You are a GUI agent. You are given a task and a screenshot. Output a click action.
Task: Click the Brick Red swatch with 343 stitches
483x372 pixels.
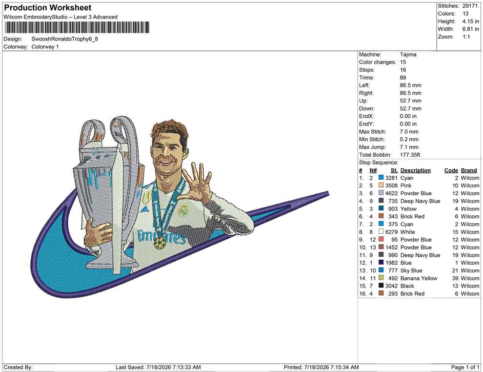(381, 216)
